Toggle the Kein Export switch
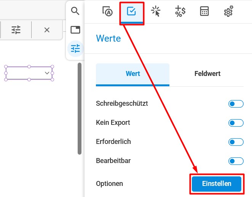Screen dimensions: 252x197 pos(236,123)
